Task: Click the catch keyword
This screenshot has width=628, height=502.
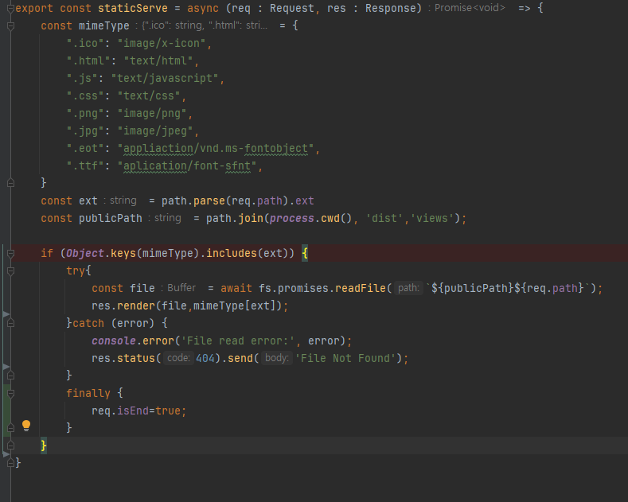Action: pos(88,324)
